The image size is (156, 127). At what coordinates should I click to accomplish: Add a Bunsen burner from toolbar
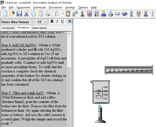coord(82,14)
